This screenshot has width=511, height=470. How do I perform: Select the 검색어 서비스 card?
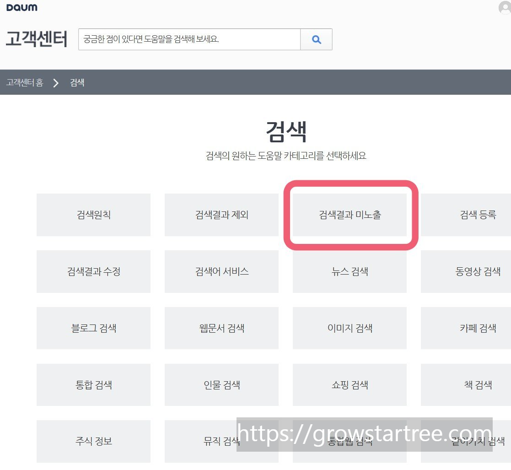(221, 271)
